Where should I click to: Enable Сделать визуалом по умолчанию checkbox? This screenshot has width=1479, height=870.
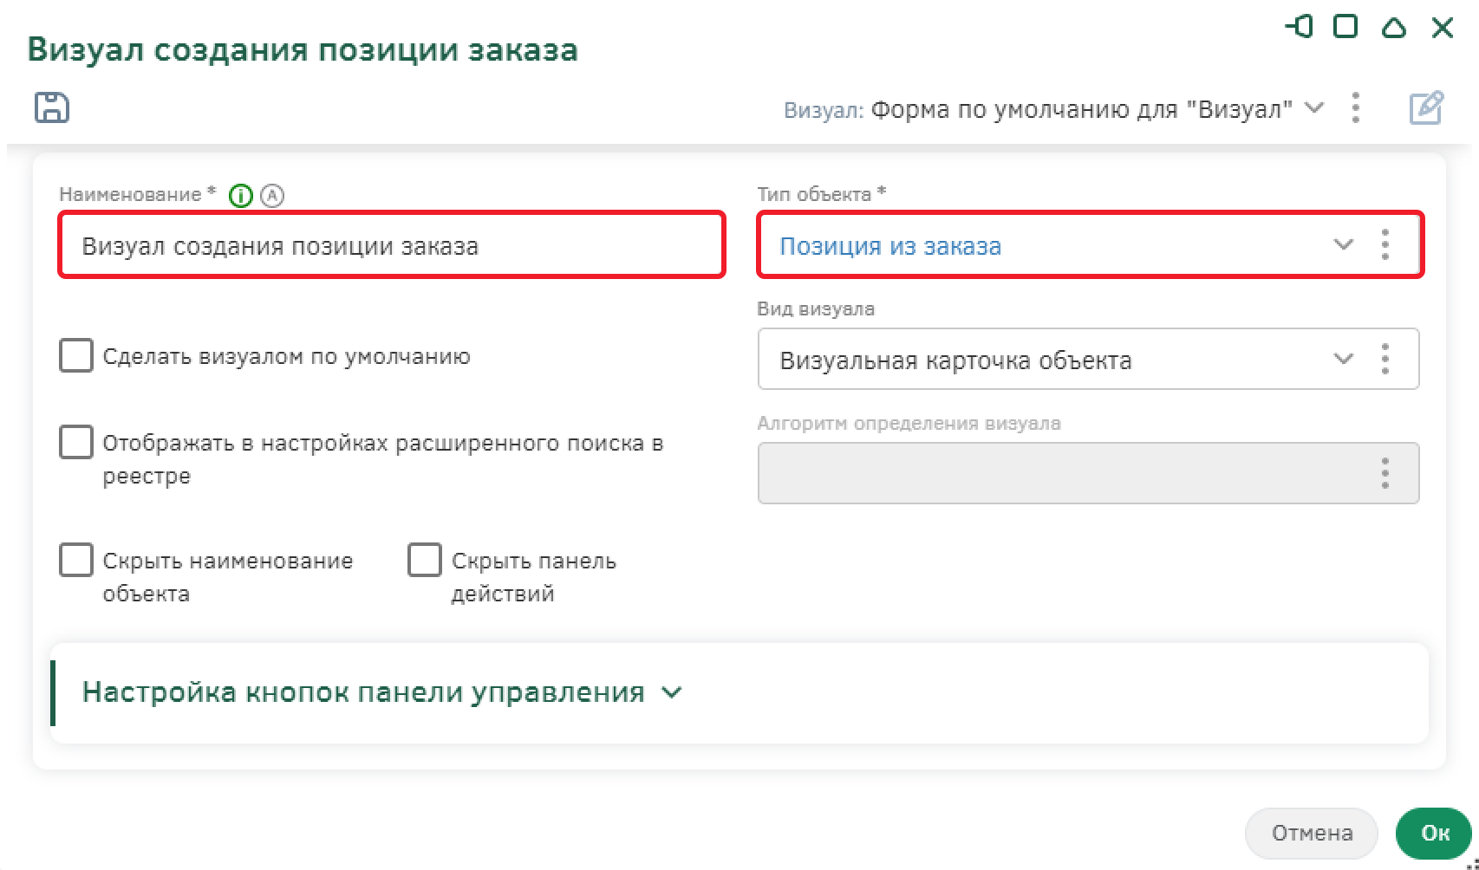[76, 355]
